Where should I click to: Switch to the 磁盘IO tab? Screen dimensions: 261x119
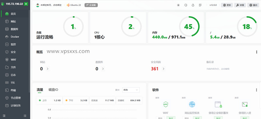[x=53, y=90]
